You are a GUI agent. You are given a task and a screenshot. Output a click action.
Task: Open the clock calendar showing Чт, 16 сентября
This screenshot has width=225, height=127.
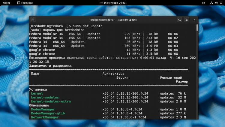pos(112,3)
